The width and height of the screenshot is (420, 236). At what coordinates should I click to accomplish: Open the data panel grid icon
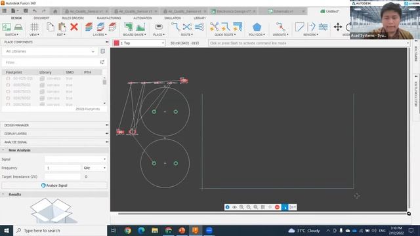click(5, 11)
